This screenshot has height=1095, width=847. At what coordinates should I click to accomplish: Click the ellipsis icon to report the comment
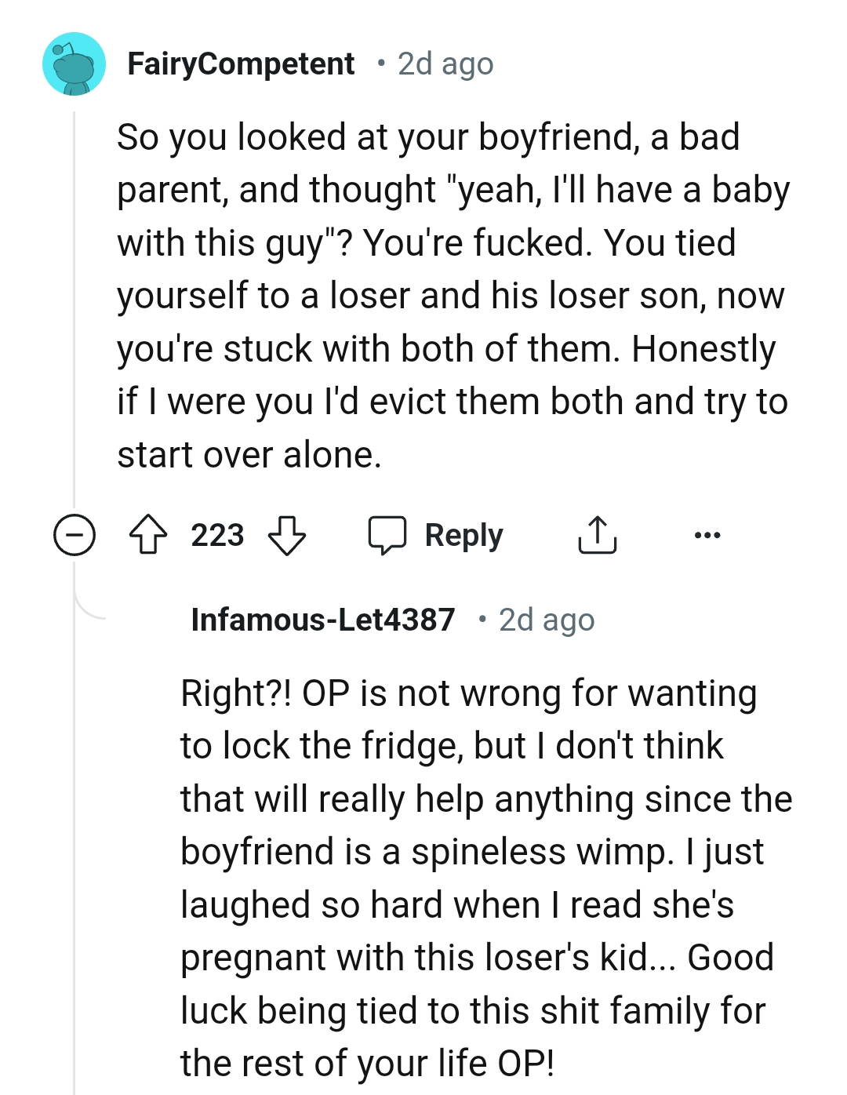point(708,535)
